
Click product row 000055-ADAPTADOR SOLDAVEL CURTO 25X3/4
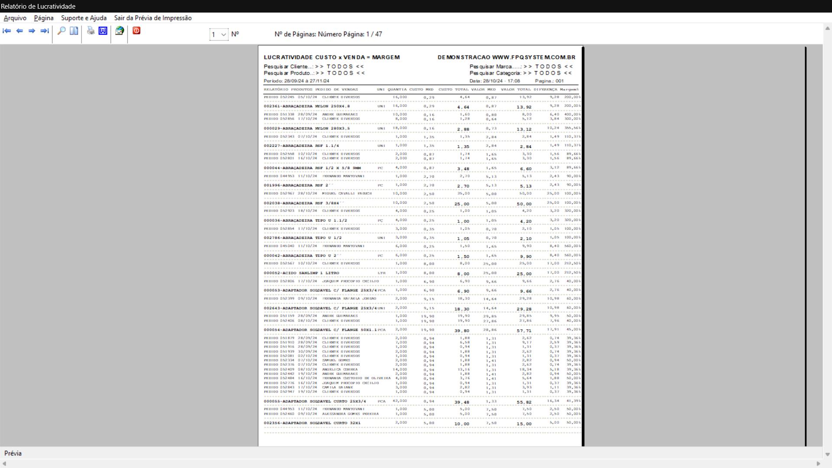[422, 402]
